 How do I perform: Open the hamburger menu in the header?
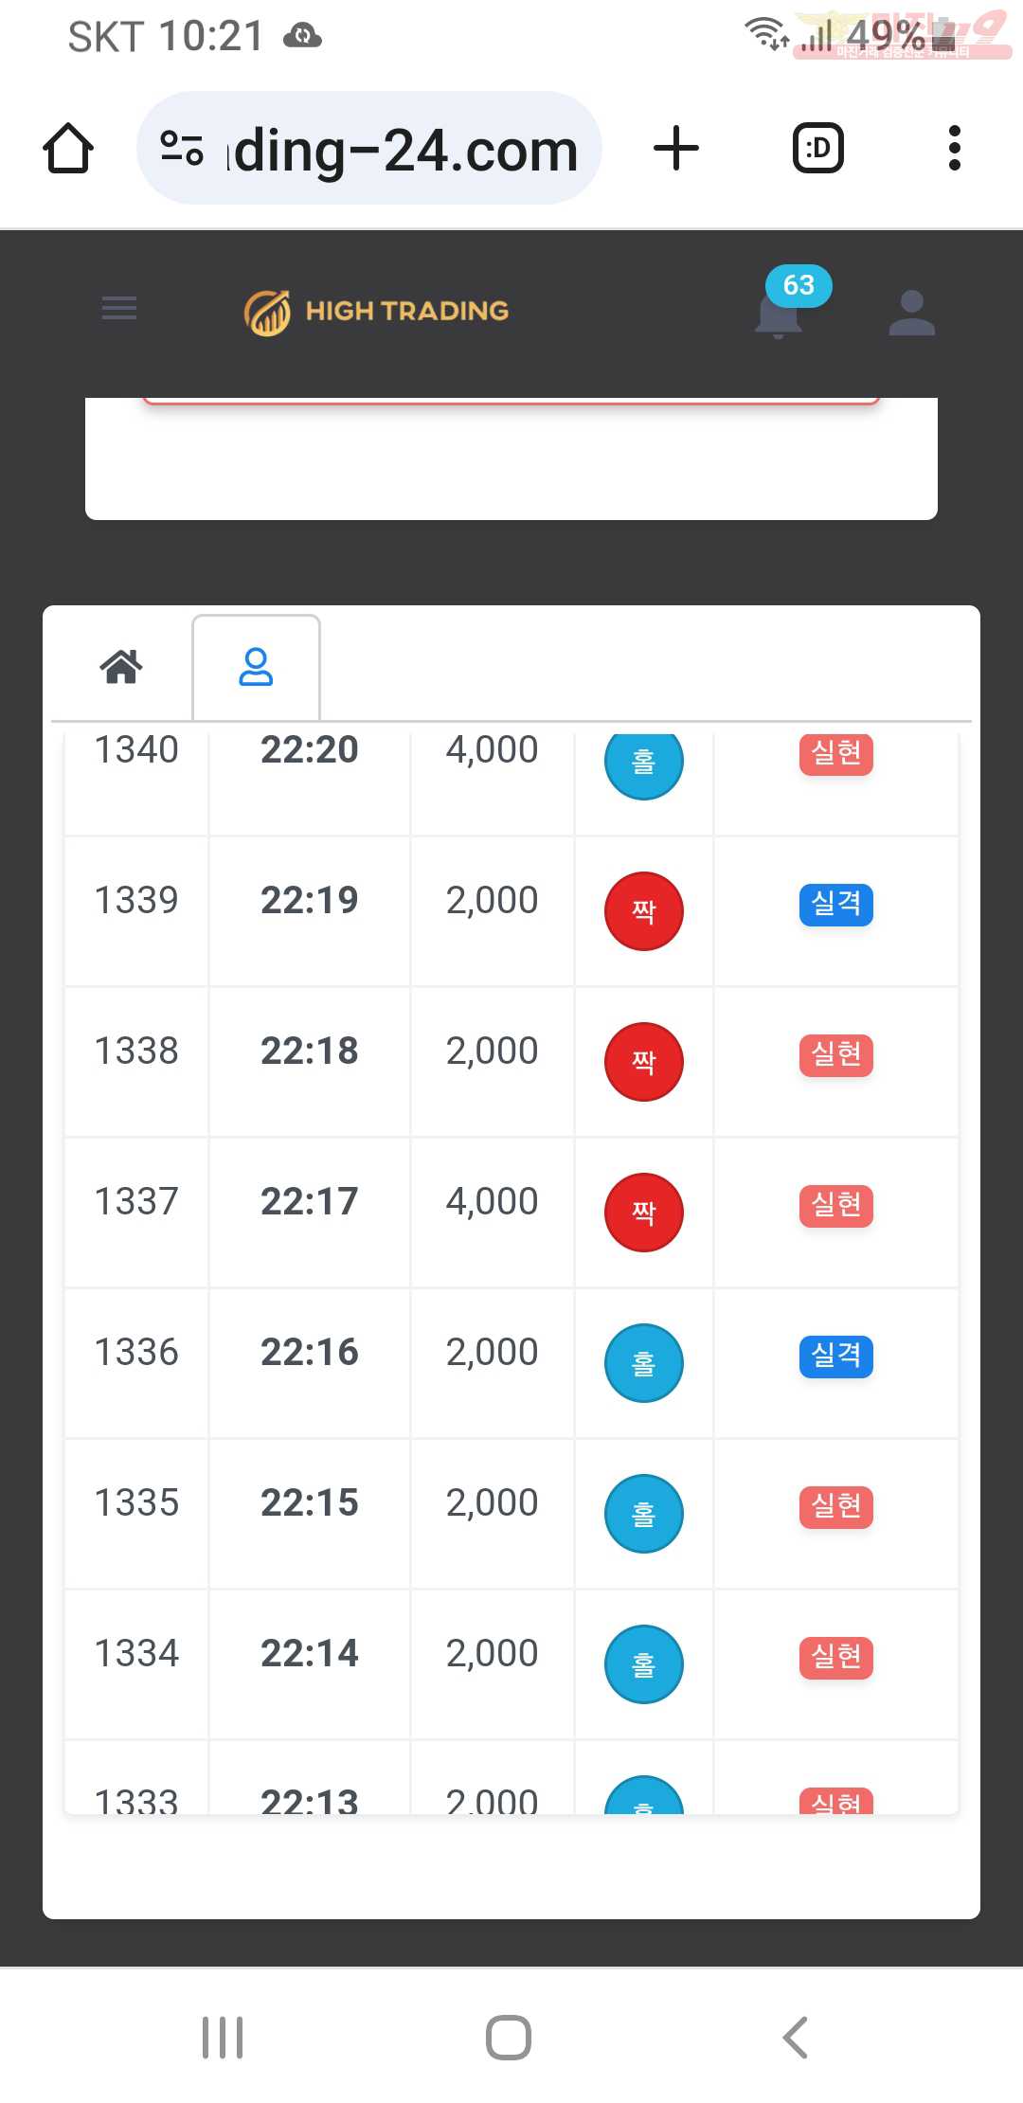(x=119, y=308)
